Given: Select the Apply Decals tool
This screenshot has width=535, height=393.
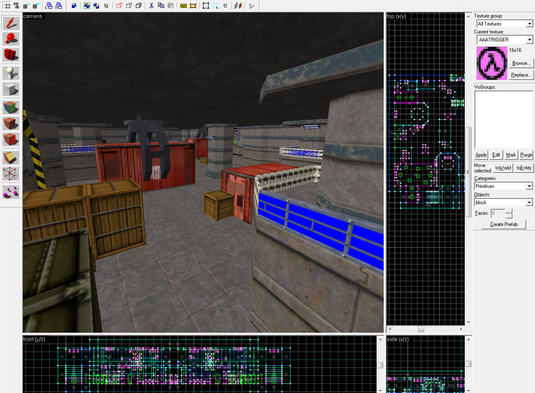Looking at the screenshot, I should [x=11, y=139].
